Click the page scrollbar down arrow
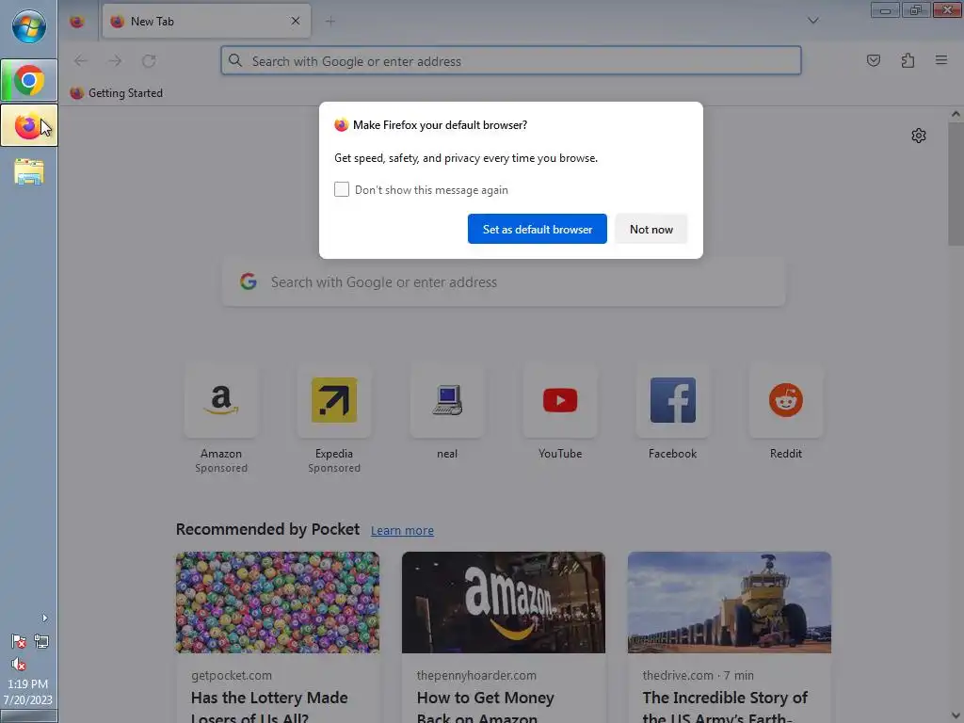Image resolution: width=964 pixels, height=723 pixels. click(956, 716)
